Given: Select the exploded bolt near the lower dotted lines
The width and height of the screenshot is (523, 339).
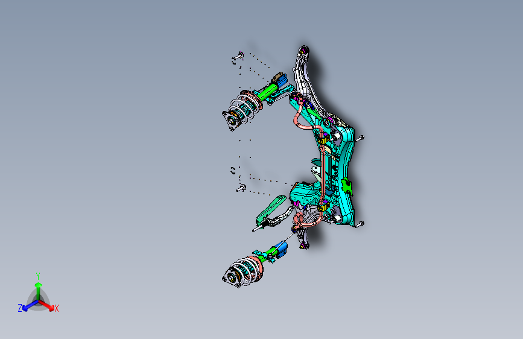Looking at the screenshot, I should [241, 188].
